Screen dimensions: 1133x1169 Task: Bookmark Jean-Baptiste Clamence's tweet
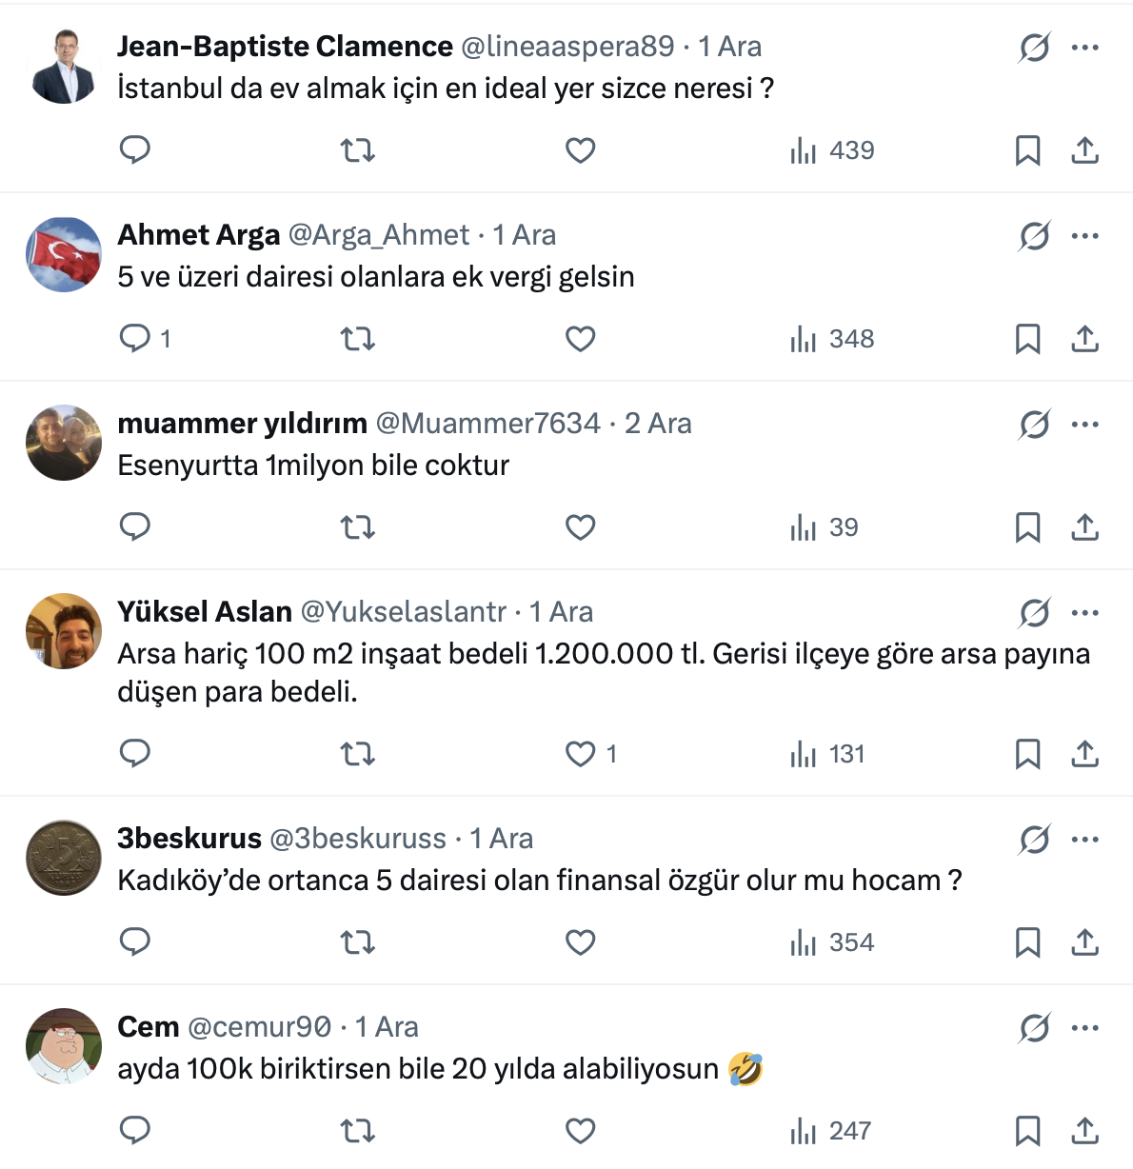tap(1027, 150)
